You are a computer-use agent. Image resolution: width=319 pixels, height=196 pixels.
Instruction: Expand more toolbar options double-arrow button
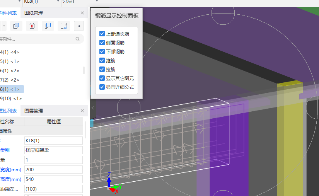pyautogui.click(x=79, y=26)
